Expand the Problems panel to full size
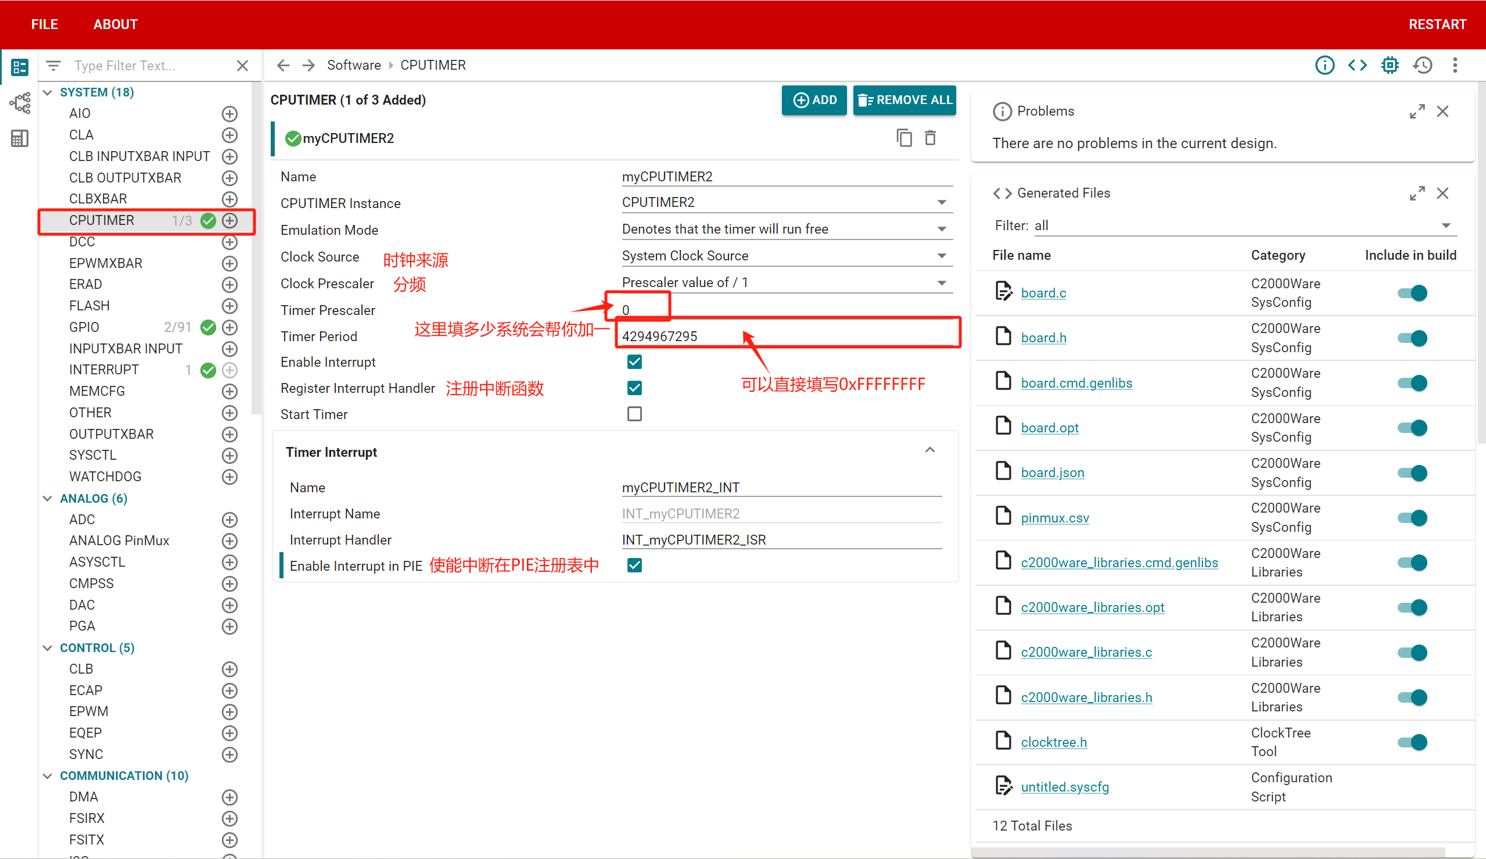 tap(1417, 111)
